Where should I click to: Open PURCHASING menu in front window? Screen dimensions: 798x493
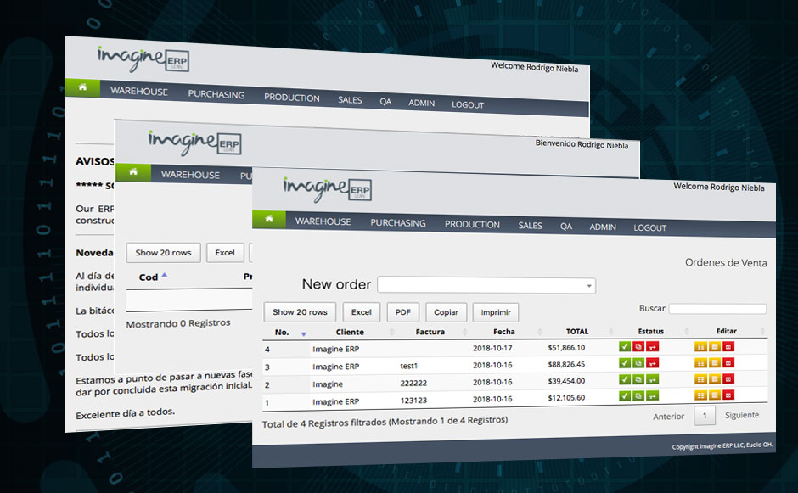pyautogui.click(x=398, y=223)
